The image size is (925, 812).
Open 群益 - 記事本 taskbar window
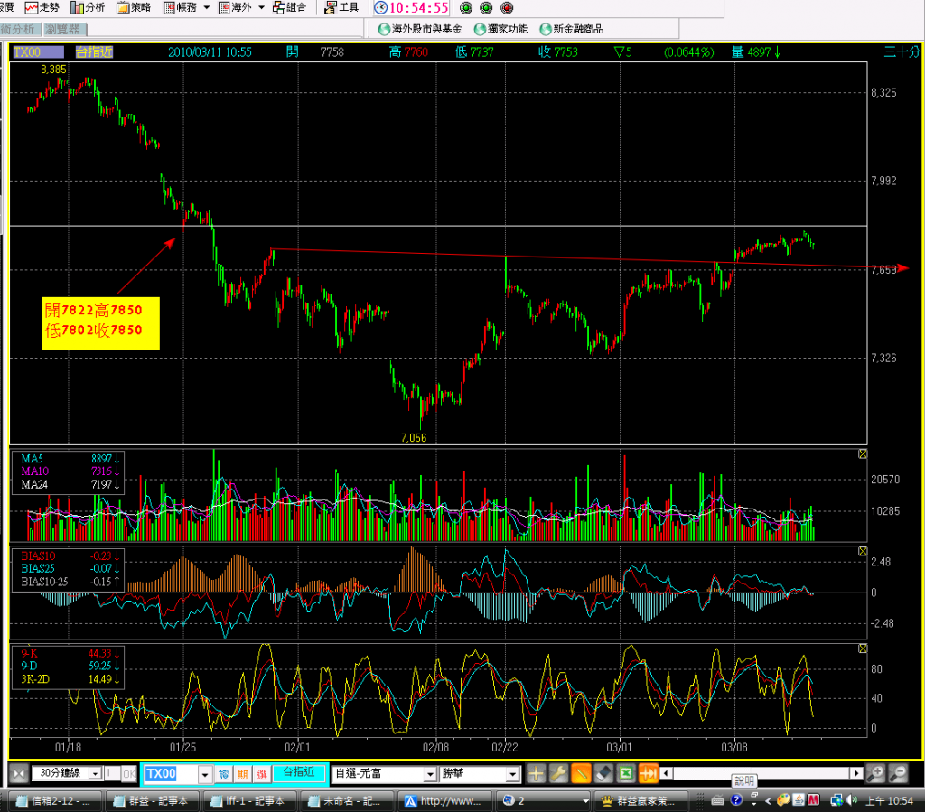tap(152, 801)
